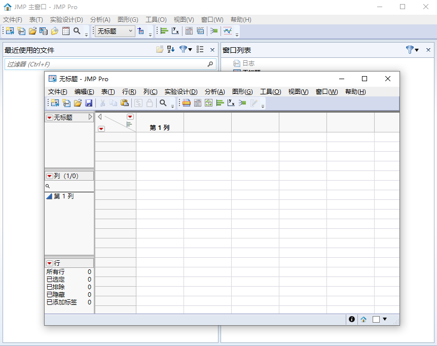The image size is (437, 346).
Task: Open dropdown arrow beside status bar checkbox
Action: coord(385,319)
